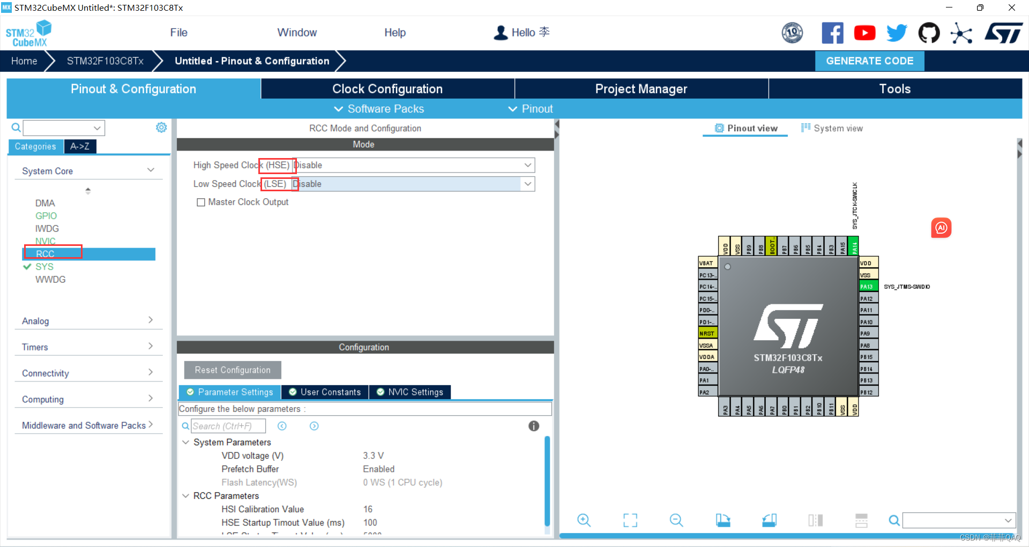
Task: Open the Window menu
Action: click(x=297, y=33)
